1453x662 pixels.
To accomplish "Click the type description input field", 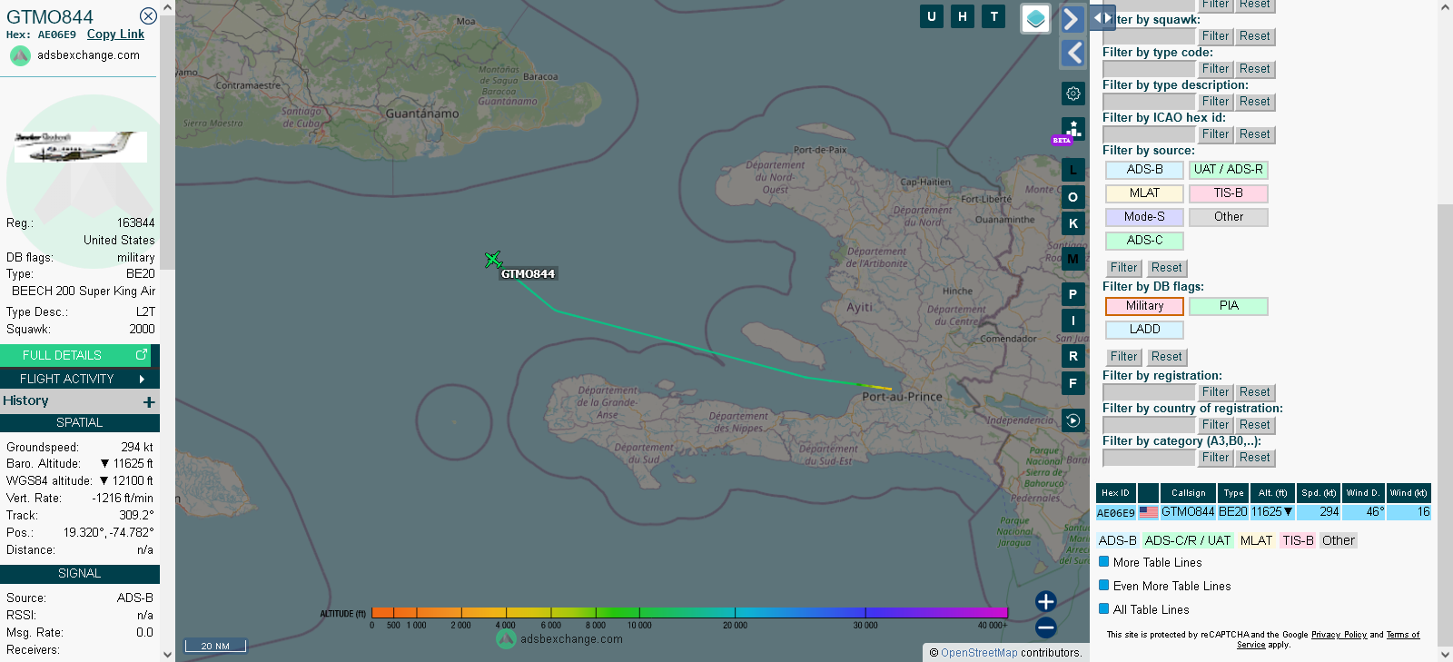I will click(x=1149, y=102).
